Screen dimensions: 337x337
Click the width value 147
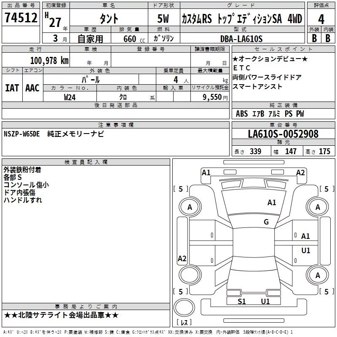291,151
